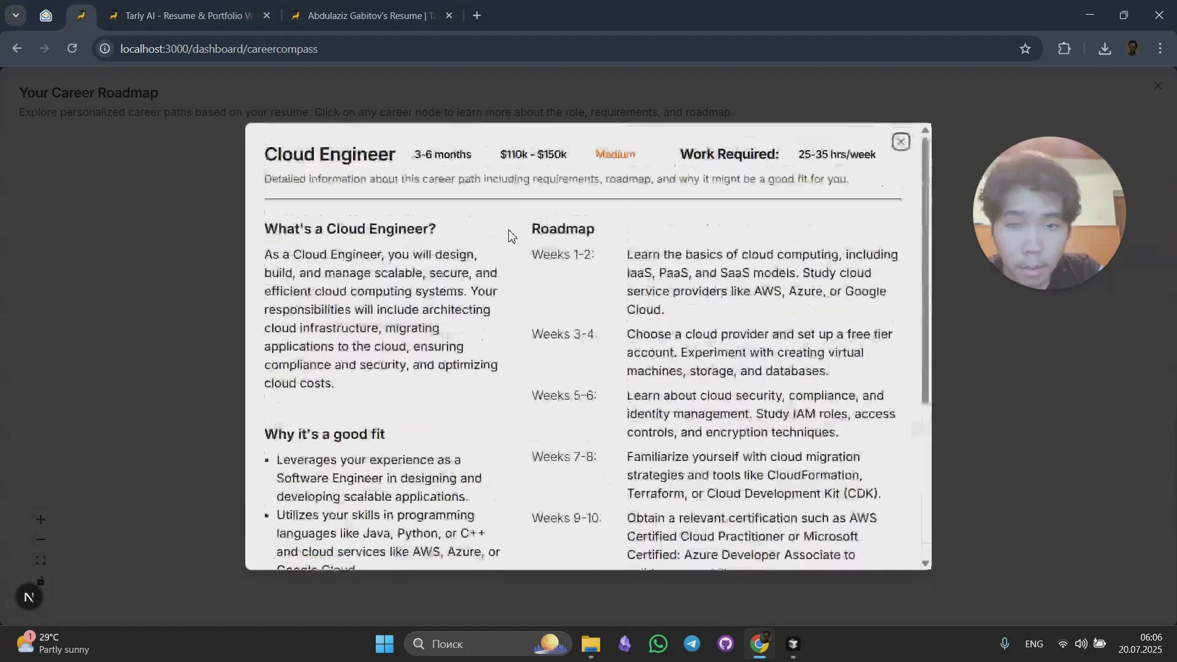Open the Chrome three-dot menu
Viewport: 1177px width, 662px height.
(x=1160, y=48)
